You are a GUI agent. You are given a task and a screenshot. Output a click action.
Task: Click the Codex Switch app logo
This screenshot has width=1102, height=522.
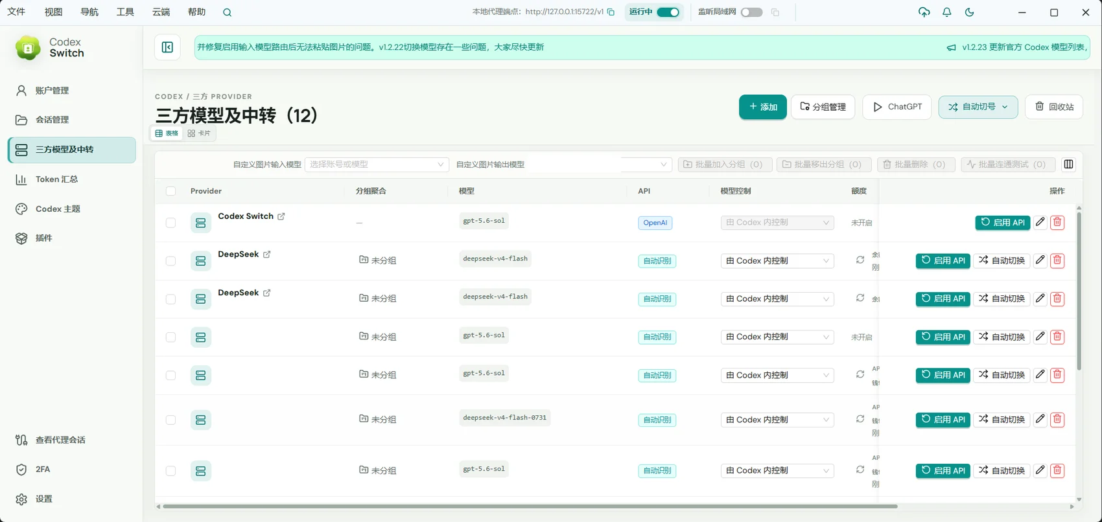28,48
